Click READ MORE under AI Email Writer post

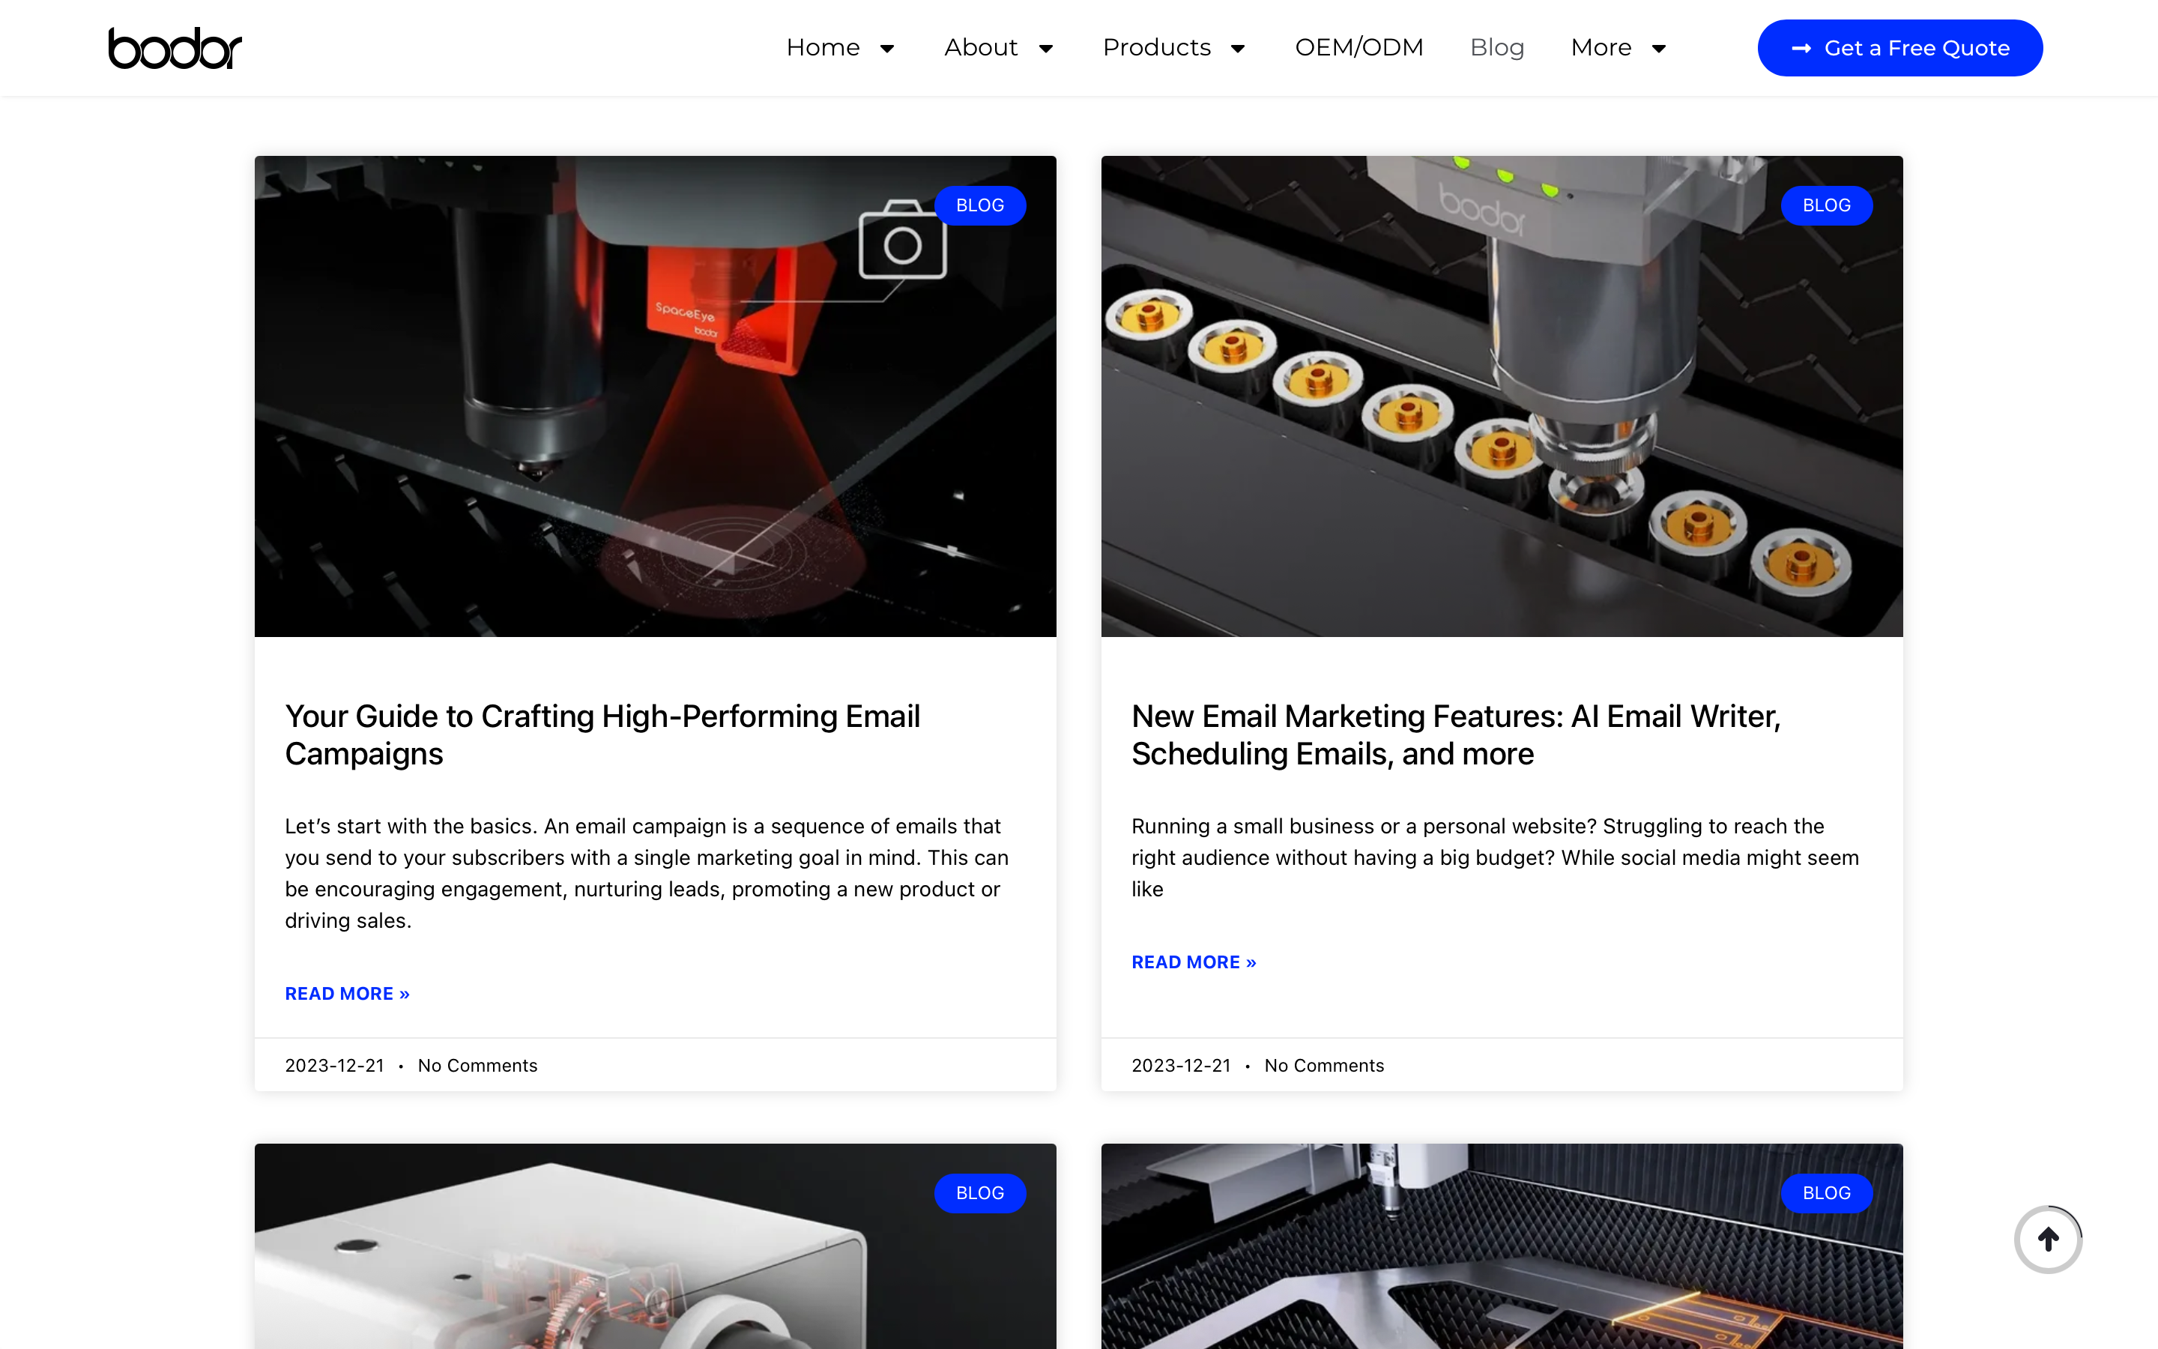pos(1193,962)
